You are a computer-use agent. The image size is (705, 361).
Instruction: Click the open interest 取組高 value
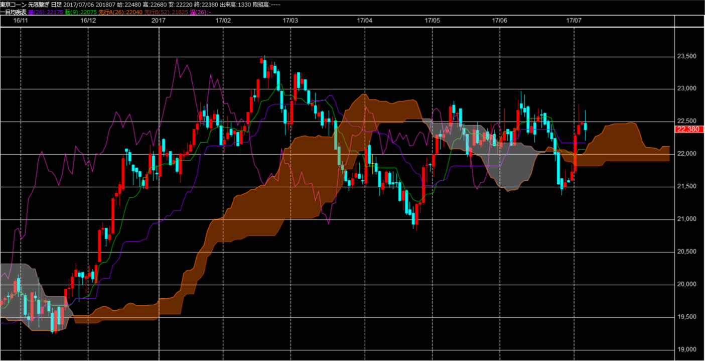pyautogui.click(x=267, y=5)
